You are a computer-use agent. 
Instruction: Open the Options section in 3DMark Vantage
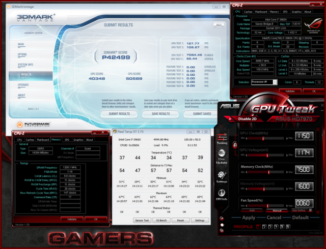22,54
